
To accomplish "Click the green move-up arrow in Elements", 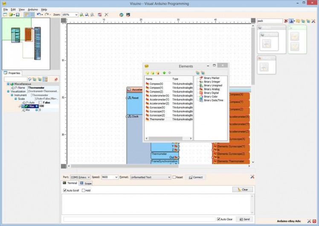I will coord(164,73).
